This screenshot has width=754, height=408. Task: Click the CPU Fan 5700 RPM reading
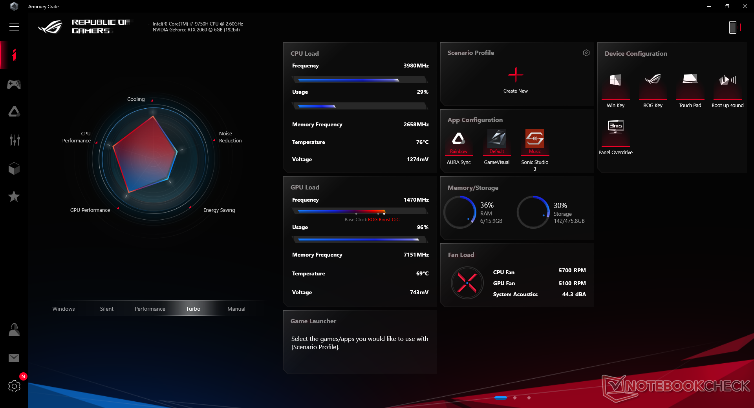(x=572, y=270)
